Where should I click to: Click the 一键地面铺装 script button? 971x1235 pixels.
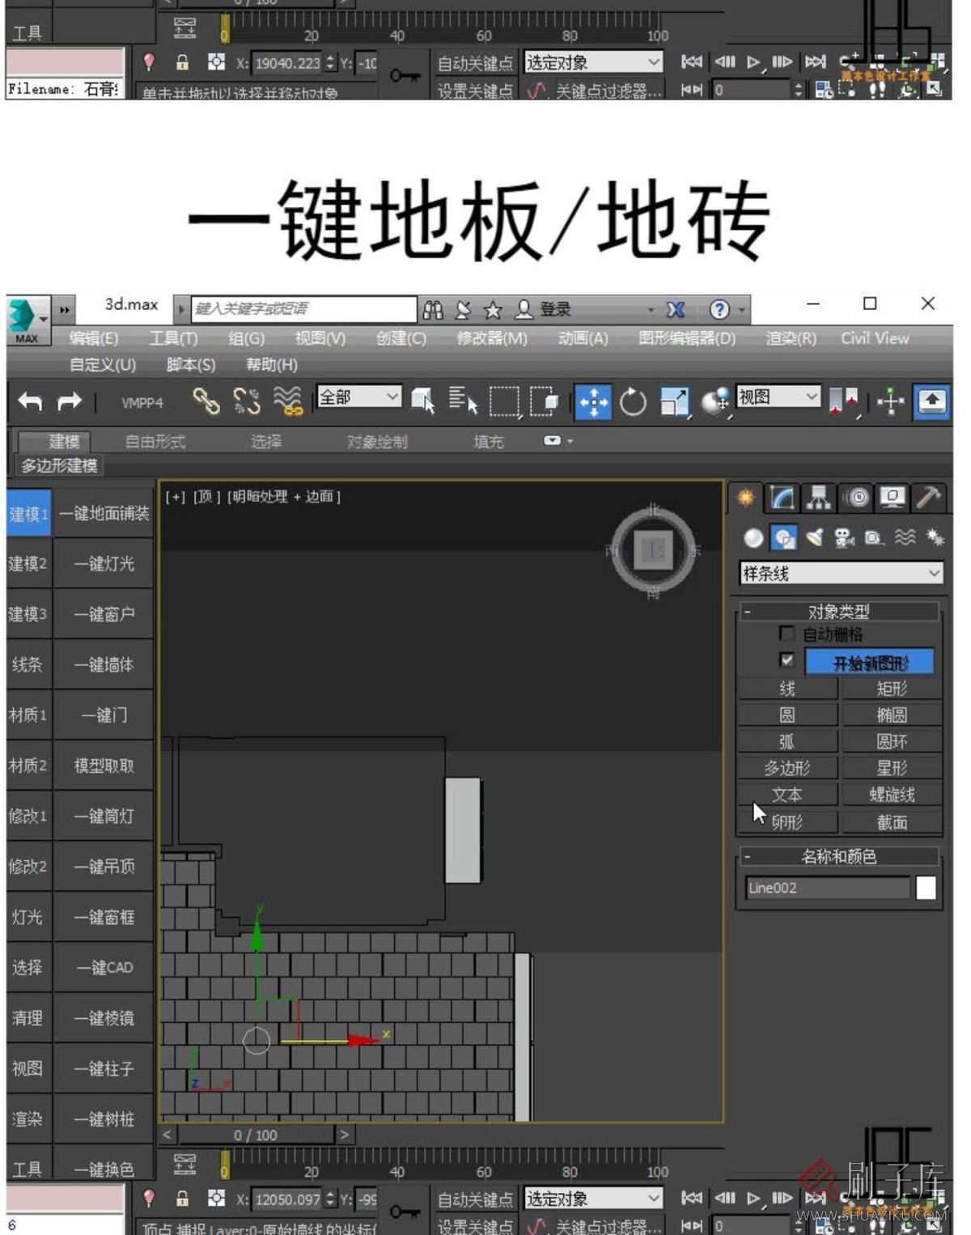[x=104, y=513]
